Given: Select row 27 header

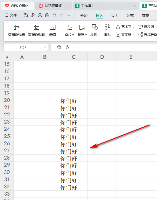Looking at the screenshot, I should coord(7,151).
